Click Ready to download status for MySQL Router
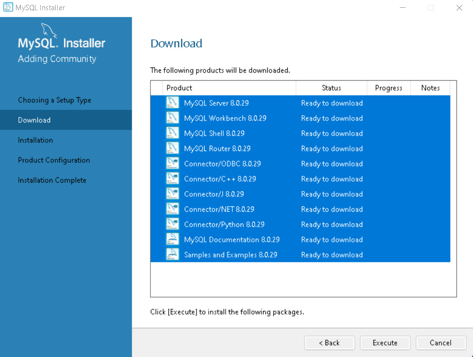 click(x=332, y=149)
